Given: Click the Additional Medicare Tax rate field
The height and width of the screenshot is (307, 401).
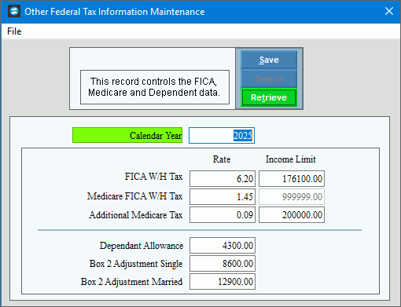Looking at the screenshot, I should coord(223,215).
